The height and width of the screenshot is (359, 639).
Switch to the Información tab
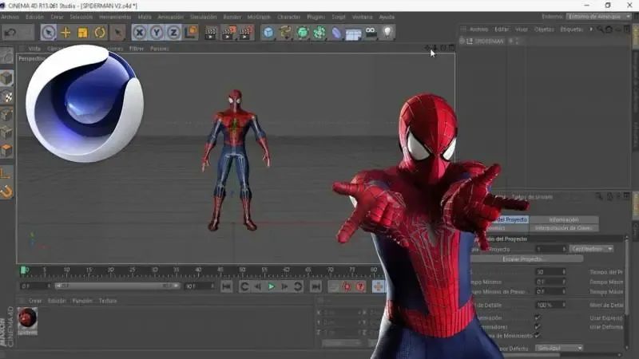pyautogui.click(x=564, y=220)
